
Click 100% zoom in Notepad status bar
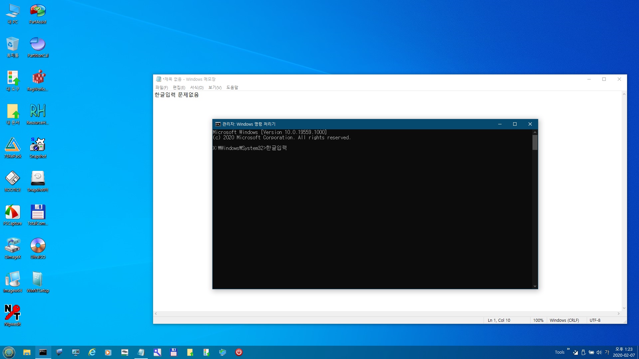[x=538, y=320]
